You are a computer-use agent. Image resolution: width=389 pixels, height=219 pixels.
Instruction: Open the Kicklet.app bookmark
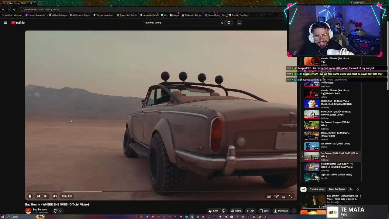[x=80, y=15]
